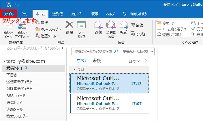Select 移動: ? quick step
The width and height of the screenshot is (203, 121).
point(165,23)
